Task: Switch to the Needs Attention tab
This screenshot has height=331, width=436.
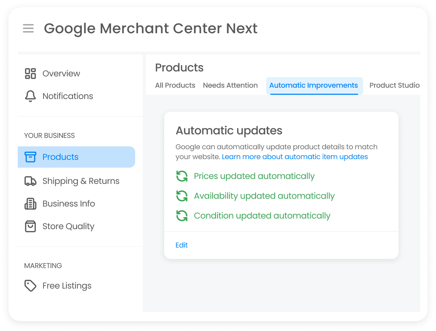Action: click(x=230, y=85)
